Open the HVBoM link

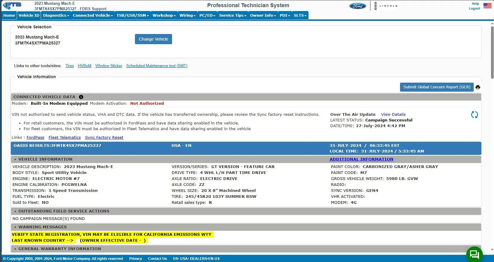85,66
